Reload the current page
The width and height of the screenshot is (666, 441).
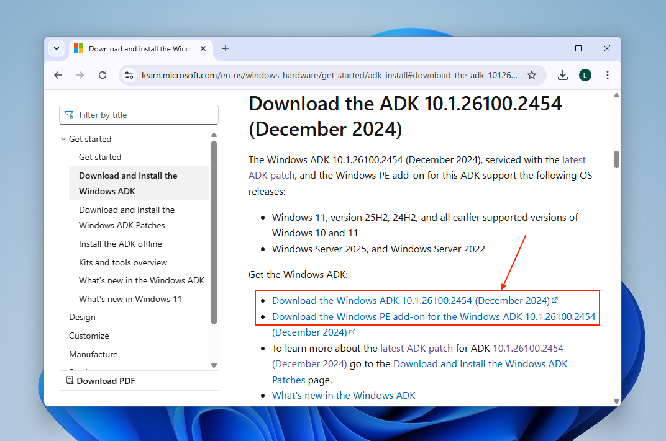(x=103, y=74)
